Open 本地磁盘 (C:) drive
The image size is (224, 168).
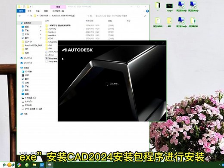point(29,98)
